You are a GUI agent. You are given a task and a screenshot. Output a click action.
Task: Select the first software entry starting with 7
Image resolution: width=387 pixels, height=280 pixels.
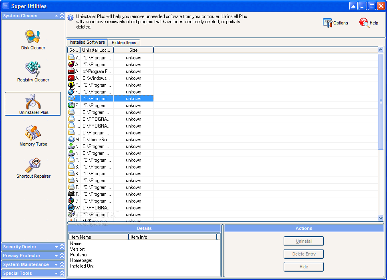pyautogui.click(x=111, y=58)
